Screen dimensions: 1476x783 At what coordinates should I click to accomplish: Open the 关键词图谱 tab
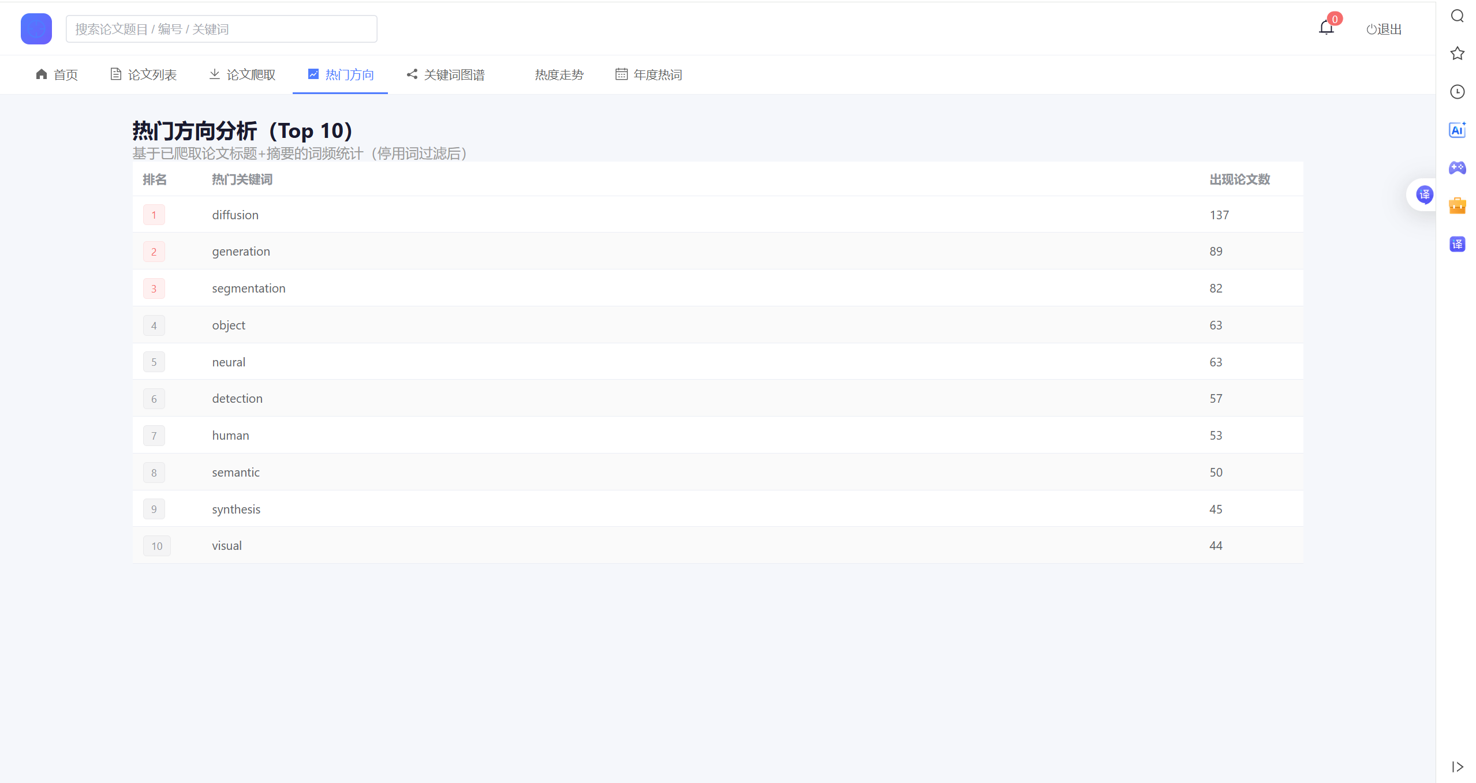[x=446, y=74]
